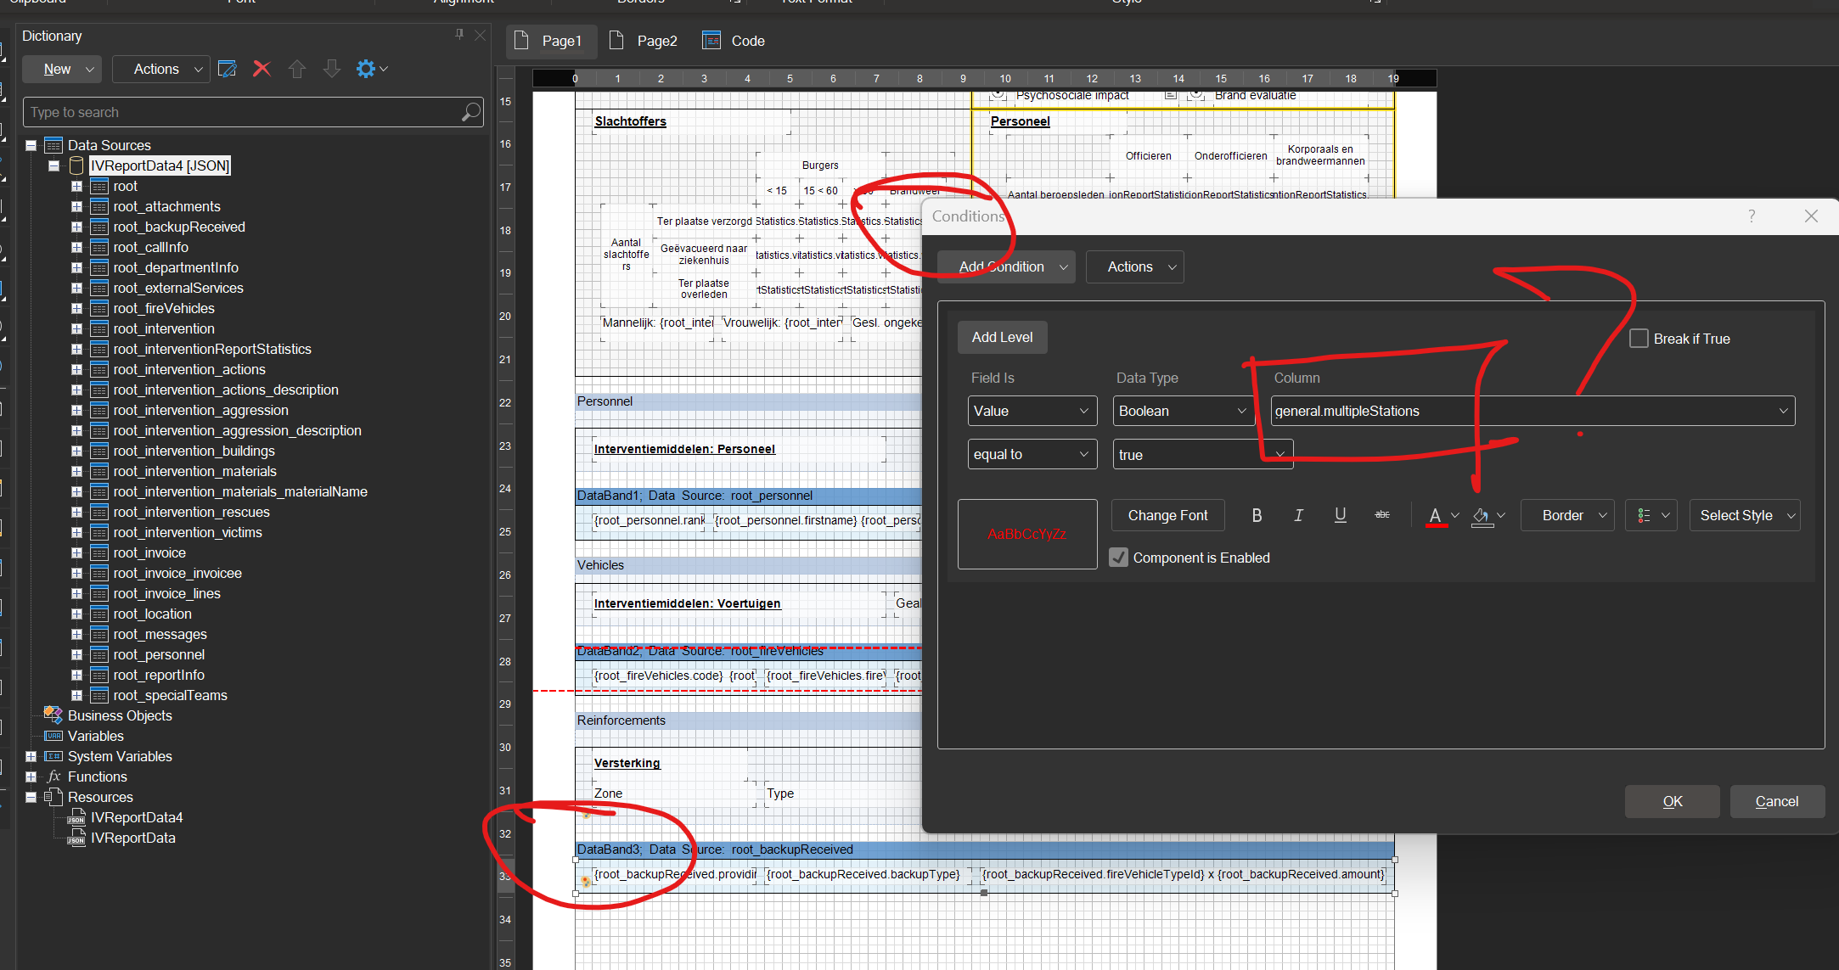Click the Move Up arrow icon in Dictionary
Screen dimensions: 1839x970
pos(296,69)
